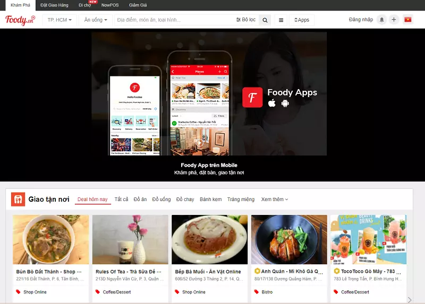Open the Bún Bò Đất Thành food photo

tap(50, 240)
